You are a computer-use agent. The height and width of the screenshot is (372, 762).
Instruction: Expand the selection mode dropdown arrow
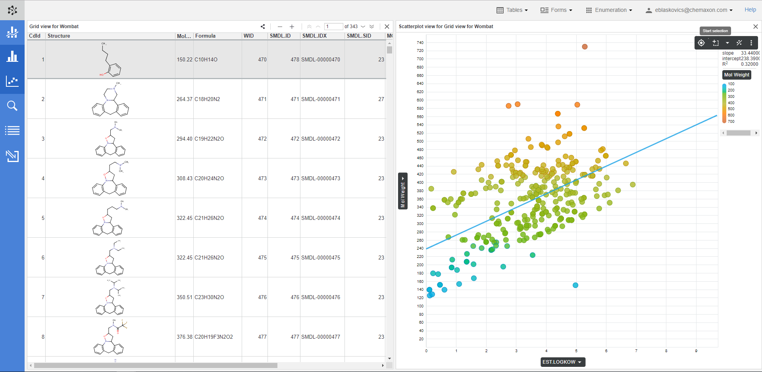click(727, 43)
